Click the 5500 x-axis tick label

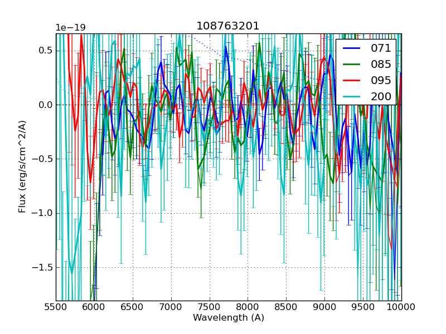(x=56, y=307)
